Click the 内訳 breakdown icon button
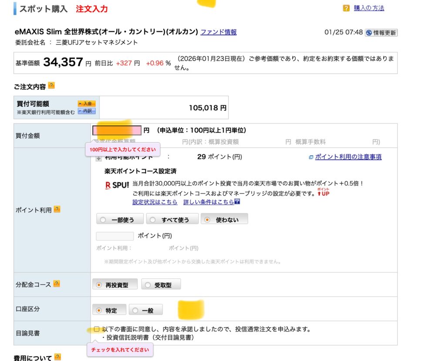 click(86, 111)
